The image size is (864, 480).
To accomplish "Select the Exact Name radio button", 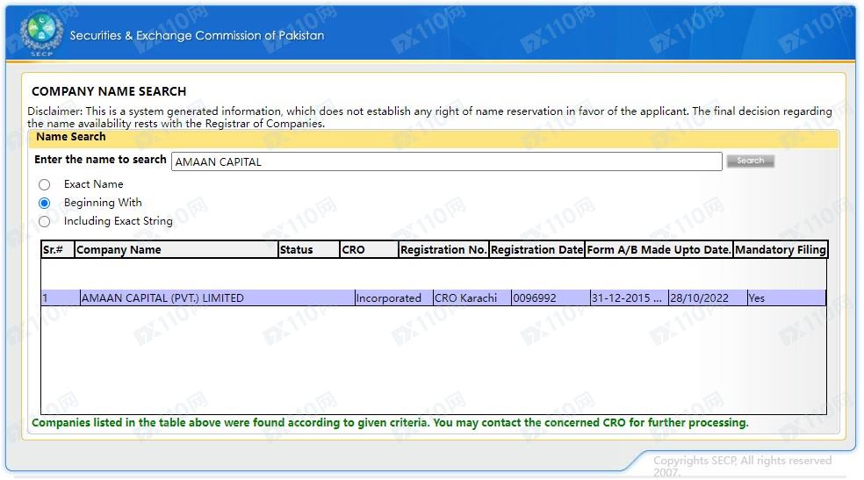I will tap(45, 185).
